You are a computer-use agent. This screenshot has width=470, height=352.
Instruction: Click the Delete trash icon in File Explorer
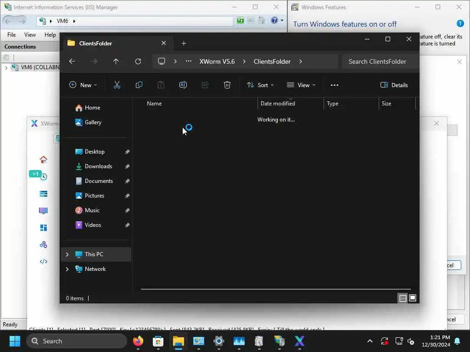[x=227, y=85]
